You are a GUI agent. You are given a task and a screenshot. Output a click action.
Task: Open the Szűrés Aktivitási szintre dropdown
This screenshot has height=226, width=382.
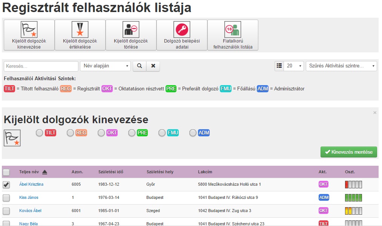coord(341,66)
